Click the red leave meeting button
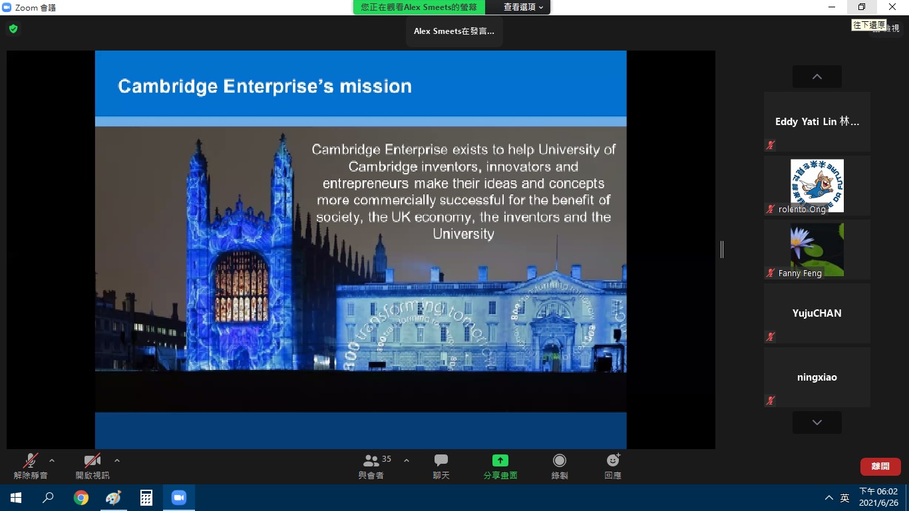 (880, 466)
